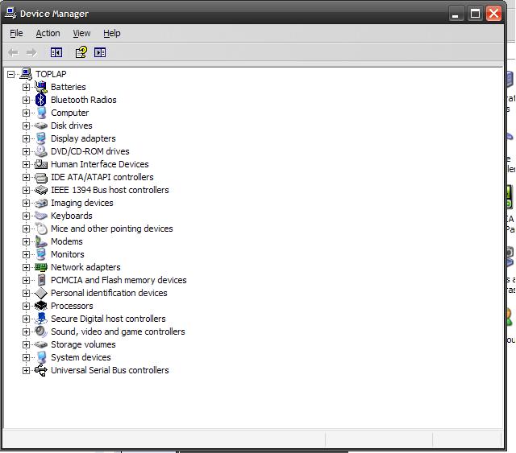The height and width of the screenshot is (453, 516).
Task: Expand the Bluetooth Radios node
Action: [x=26, y=100]
